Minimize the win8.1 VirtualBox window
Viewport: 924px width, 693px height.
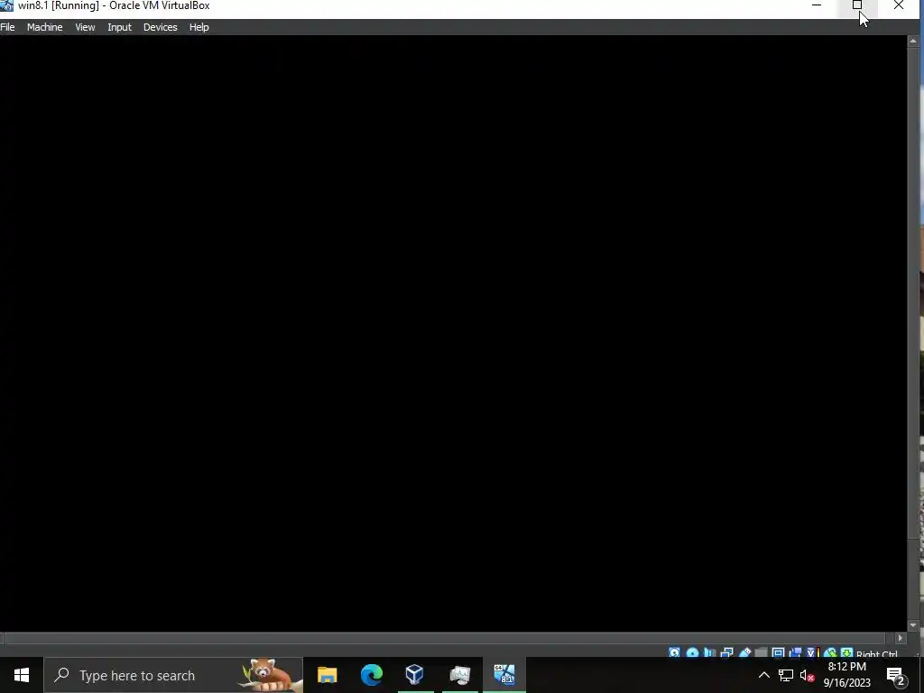tap(816, 5)
